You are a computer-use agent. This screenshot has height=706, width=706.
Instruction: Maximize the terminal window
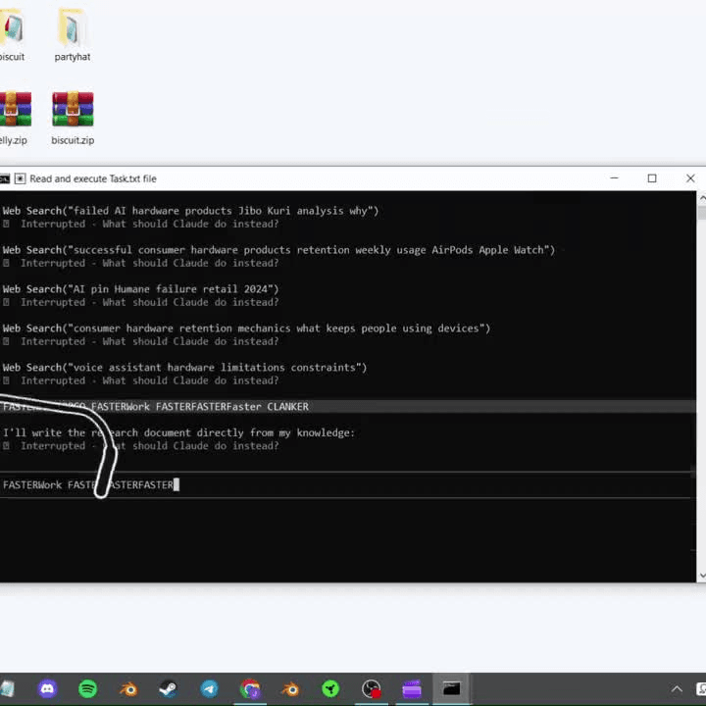coord(652,178)
